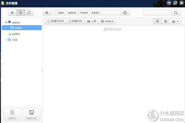
Task: Select the public folder in the tree
Action: (14, 34)
